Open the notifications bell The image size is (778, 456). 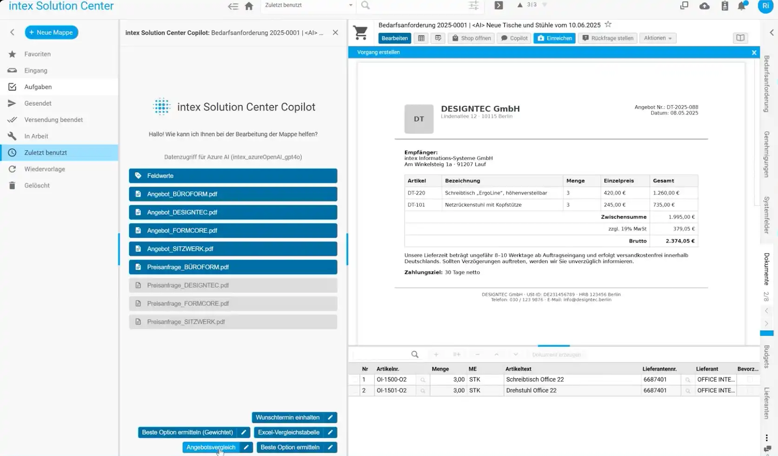pos(742,6)
